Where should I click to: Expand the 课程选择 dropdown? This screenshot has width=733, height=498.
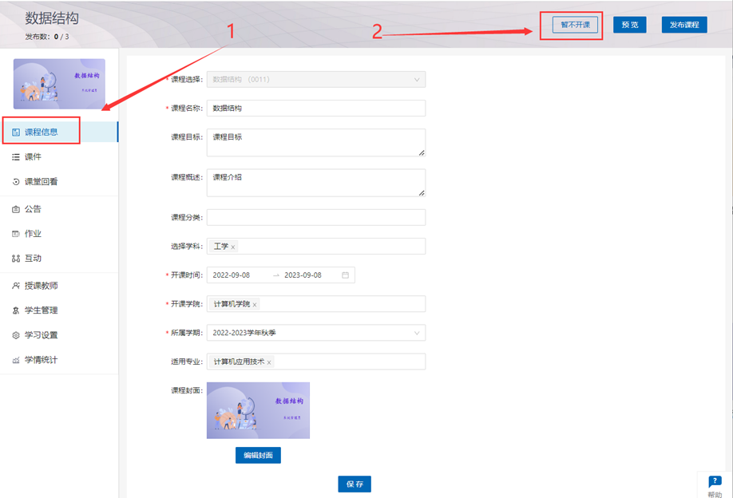[x=416, y=79]
